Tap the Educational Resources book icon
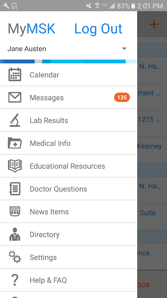The image size is (167, 298). pyautogui.click(x=15, y=166)
